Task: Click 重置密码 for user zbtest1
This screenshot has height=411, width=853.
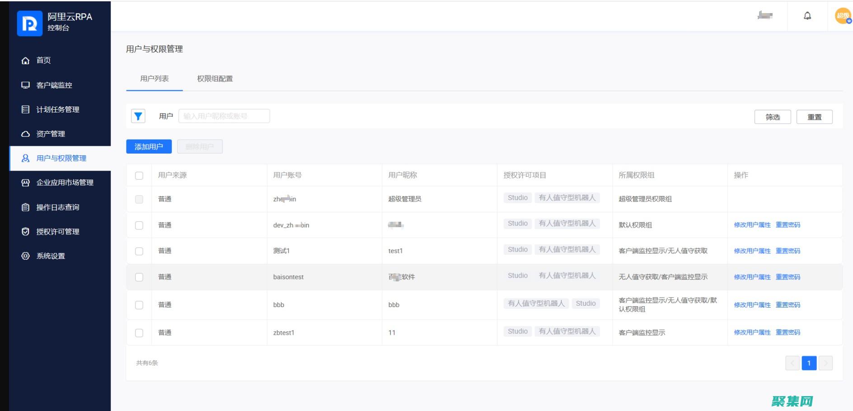Action: (788, 332)
